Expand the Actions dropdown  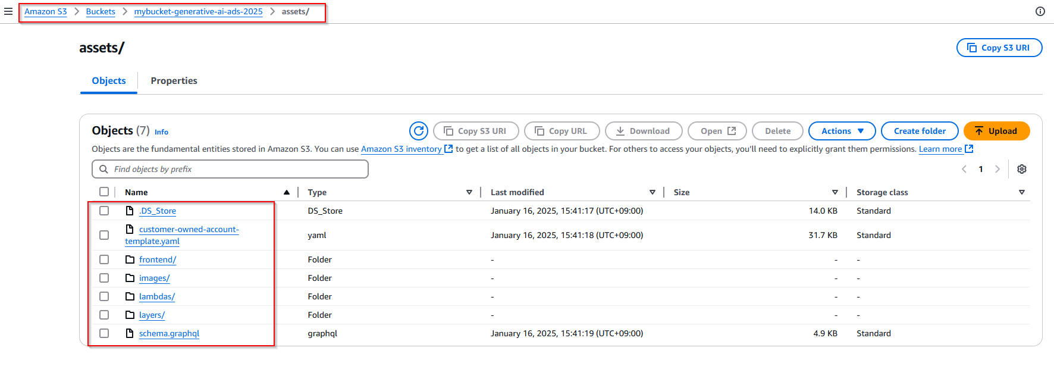pyautogui.click(x=842, y=131)
